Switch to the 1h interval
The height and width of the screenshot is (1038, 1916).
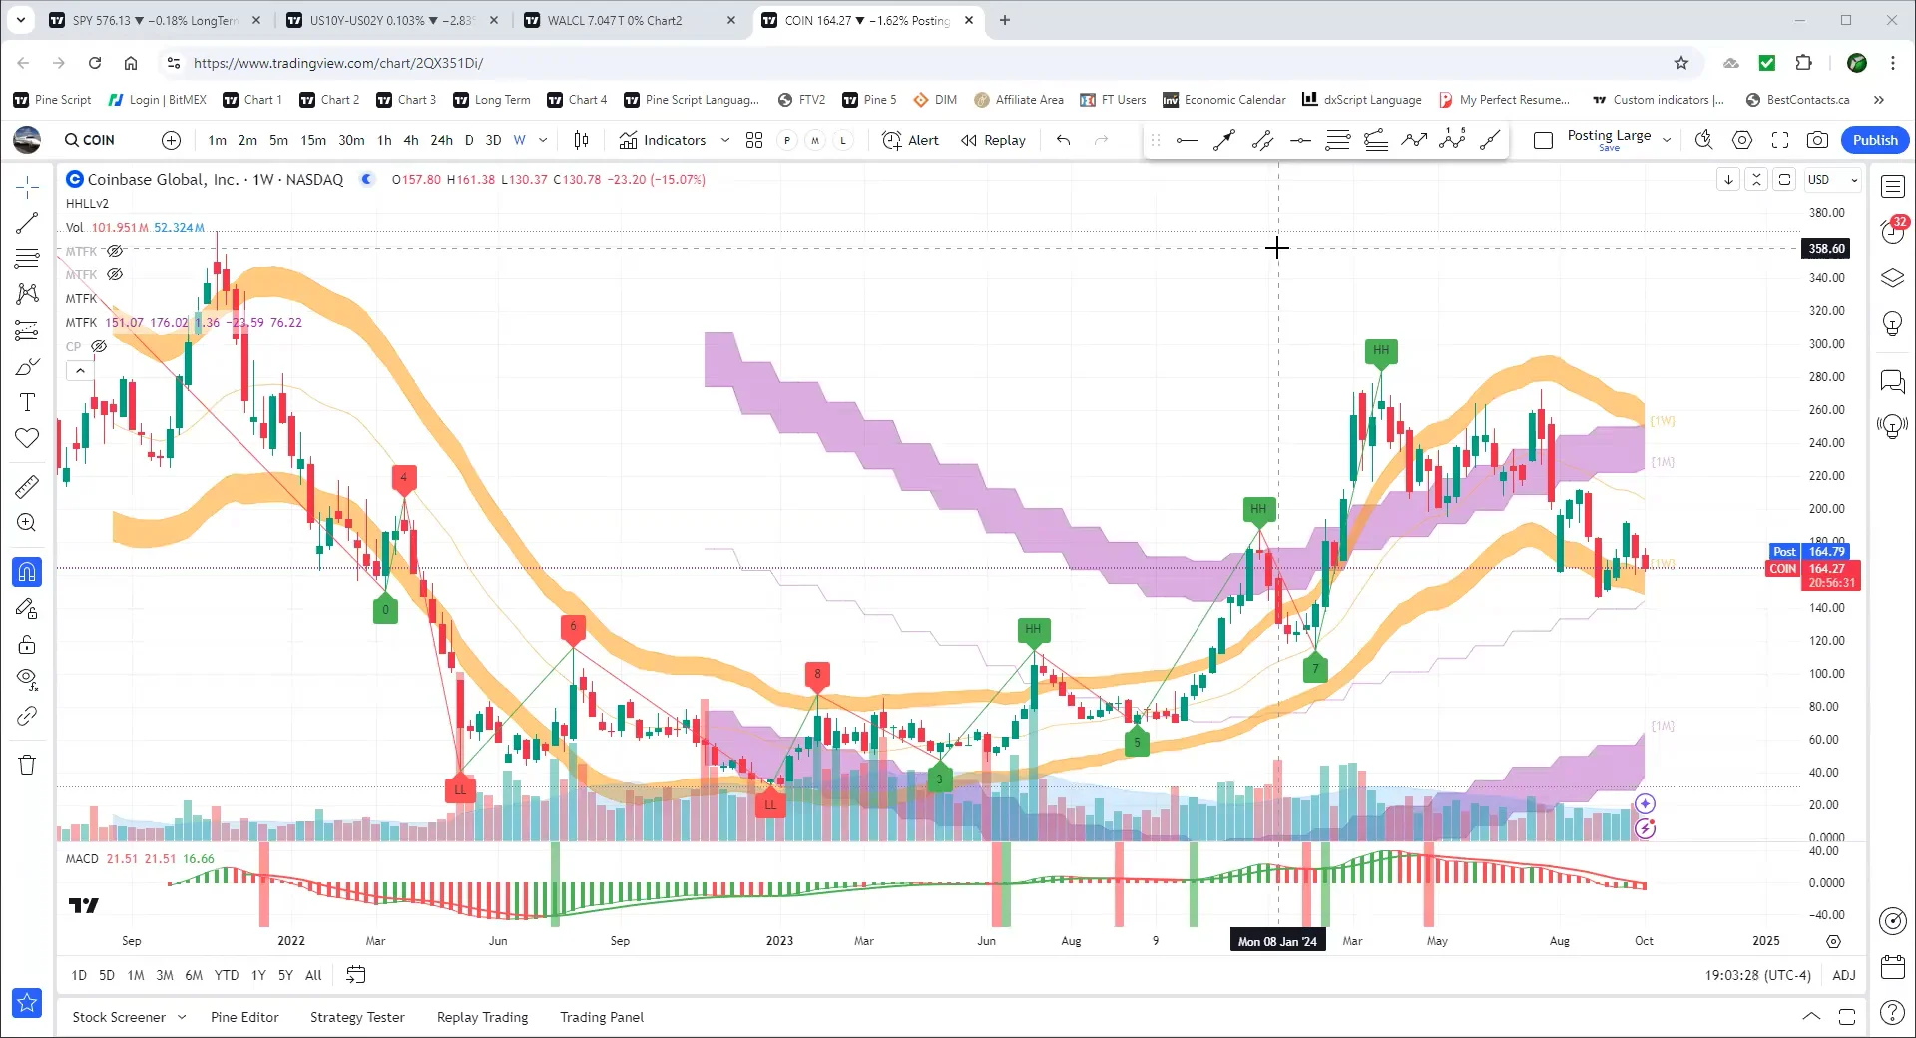click(x=384, y=141)
